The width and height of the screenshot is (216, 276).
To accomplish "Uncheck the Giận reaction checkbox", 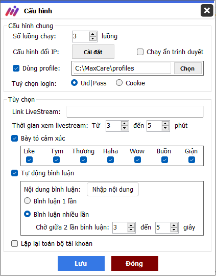I will pos(191,160).
